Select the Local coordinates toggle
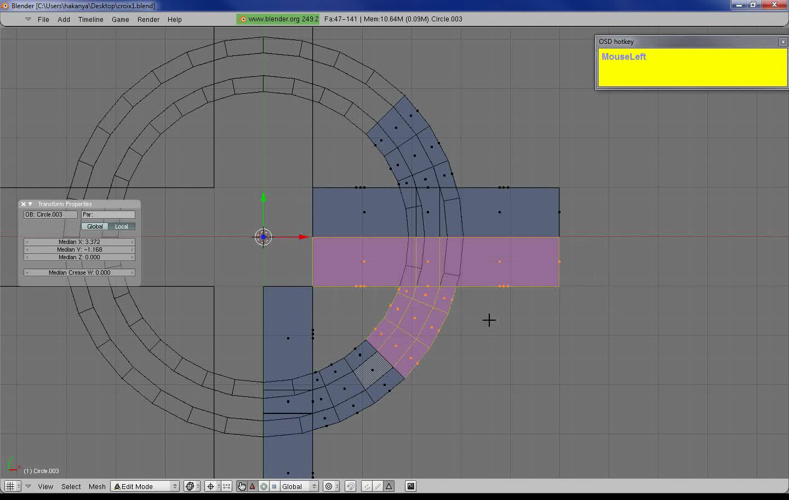 point(122,226)
